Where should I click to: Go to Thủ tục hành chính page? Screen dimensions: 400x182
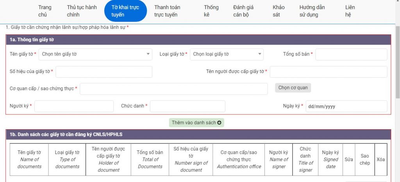[x=81, y=11]
